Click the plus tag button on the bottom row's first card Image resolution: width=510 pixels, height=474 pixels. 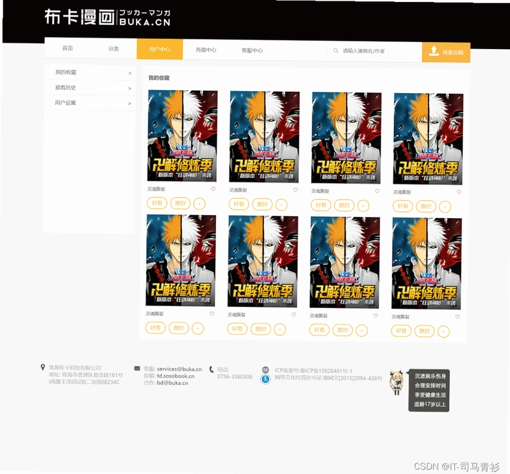tap(198, 329)
